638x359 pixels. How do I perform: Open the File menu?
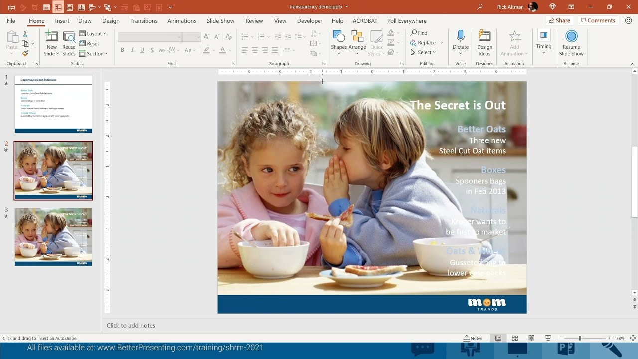11,21
